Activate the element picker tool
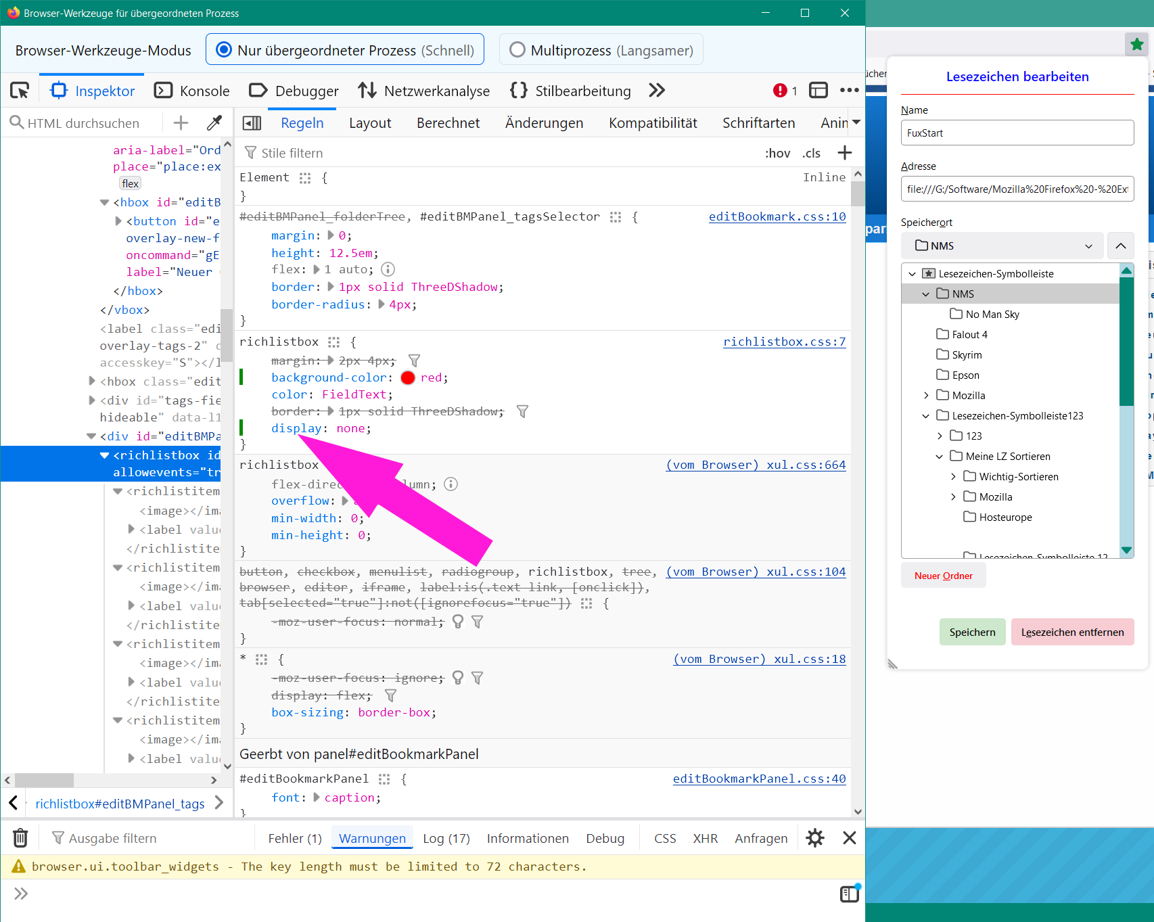The width and height of the screenshot is (1154, 922). (x=20, y=91)
